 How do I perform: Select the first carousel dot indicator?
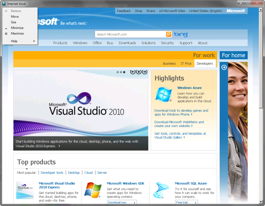coord(118,72)
